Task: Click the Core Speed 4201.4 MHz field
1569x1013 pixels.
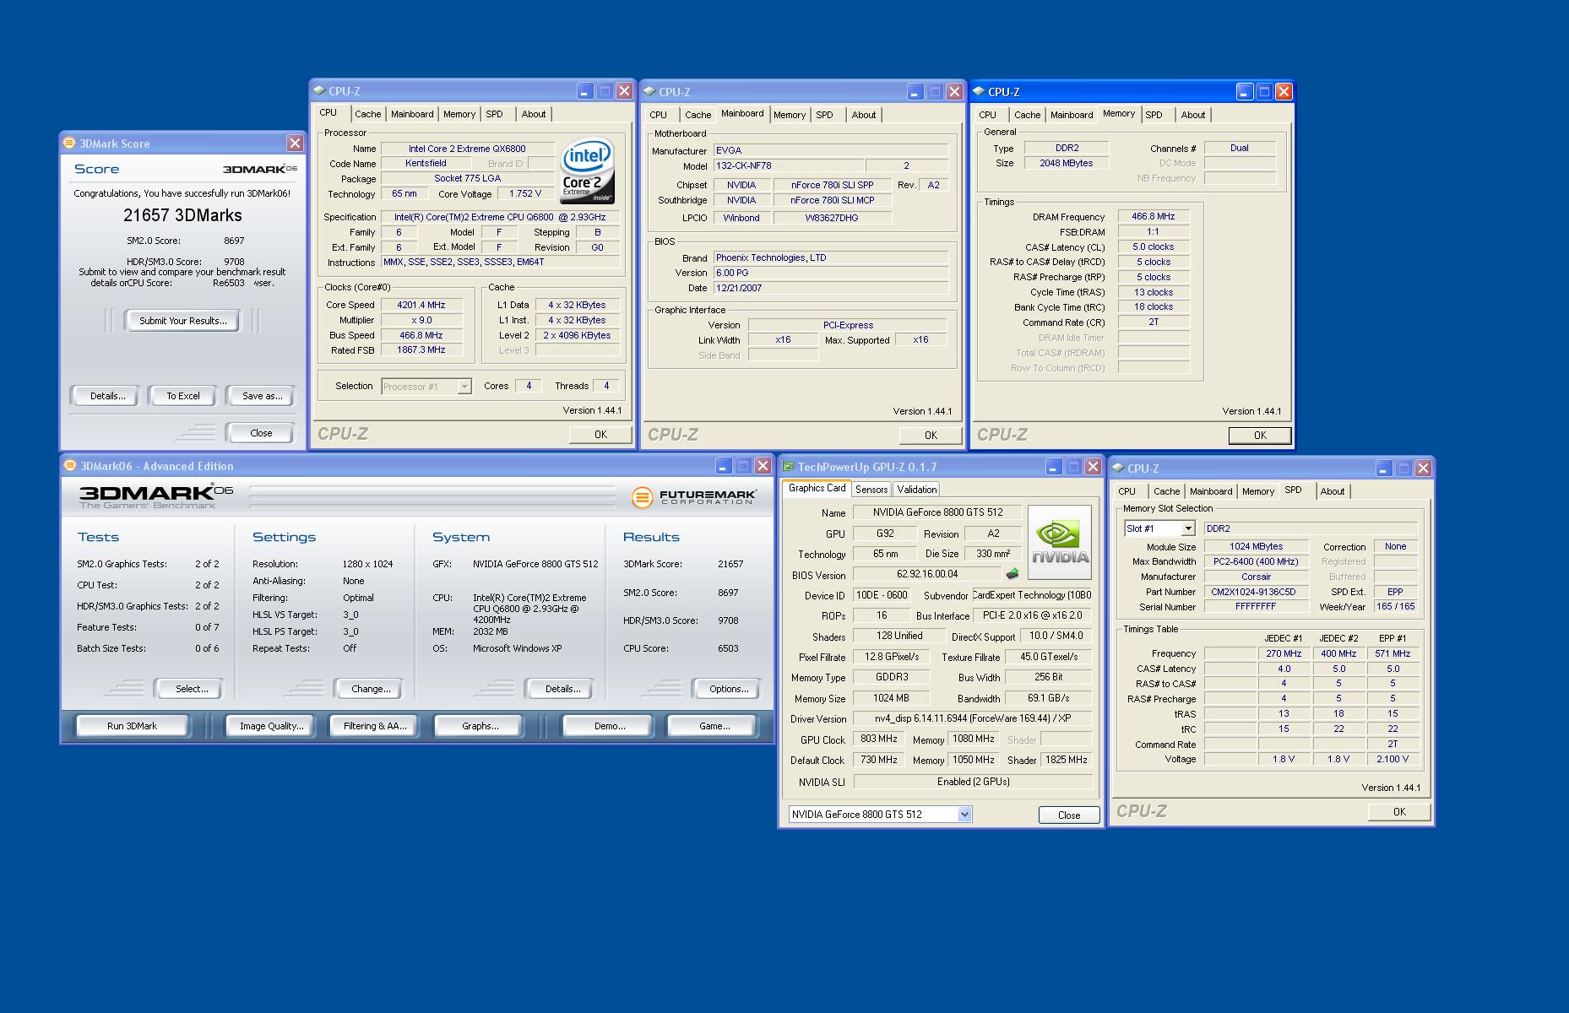Action: click(x=421, y=305)
